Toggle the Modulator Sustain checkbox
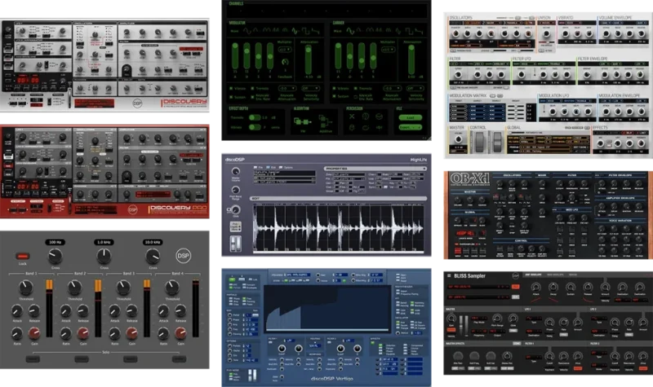The height and width of the screenshot is (387, 653). (231, 97)
